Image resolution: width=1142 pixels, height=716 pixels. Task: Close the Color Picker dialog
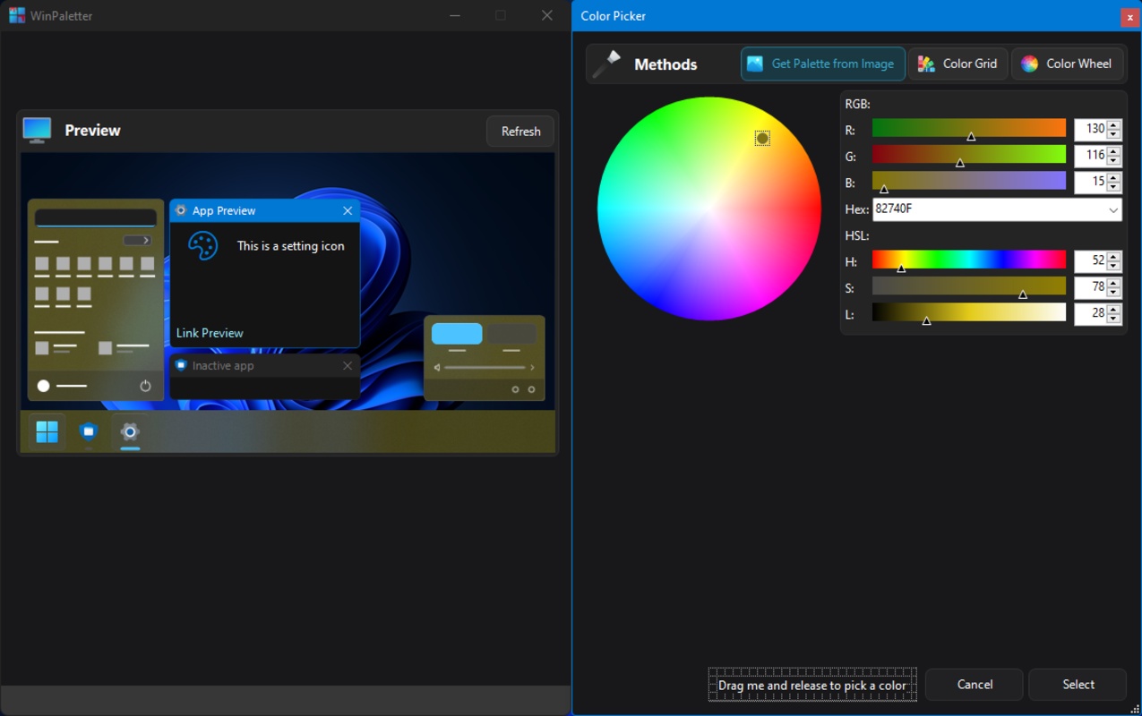pos(1129,17)
